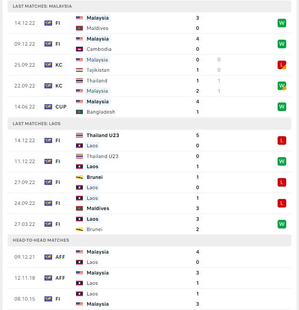299x310 pixels.
Task: Open the Tajikistan team link
Action: (98, 70)
